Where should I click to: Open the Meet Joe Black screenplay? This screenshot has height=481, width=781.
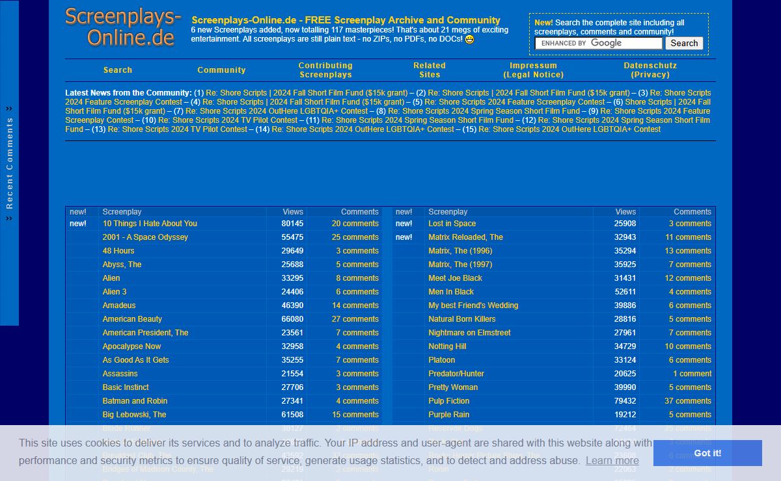pyautogui.click(x=455, y=278)
